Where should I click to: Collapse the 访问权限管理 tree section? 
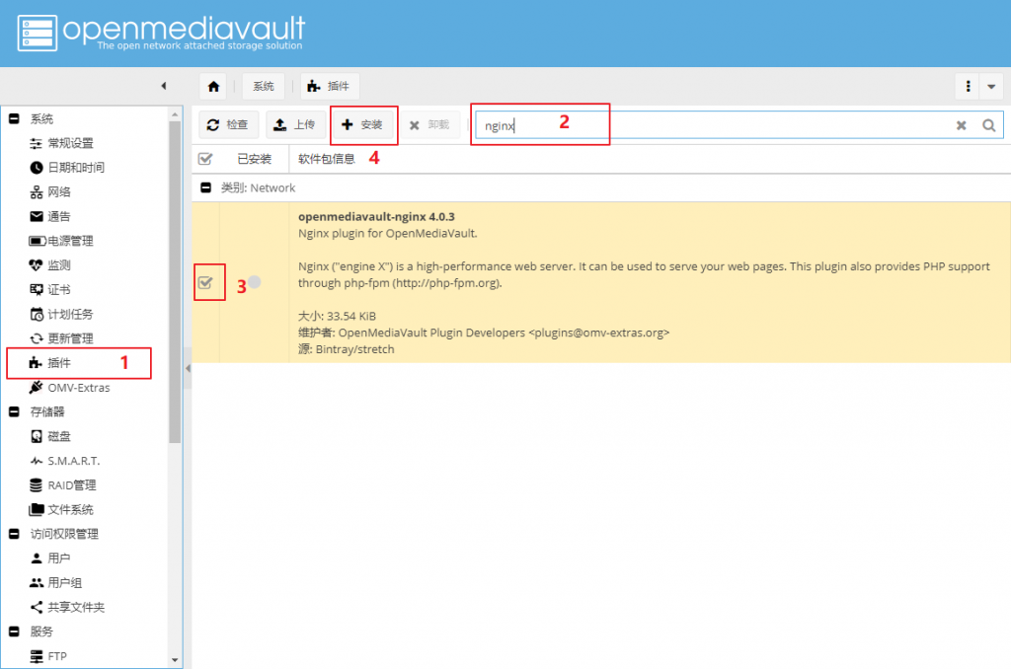[x=14, y=534]
